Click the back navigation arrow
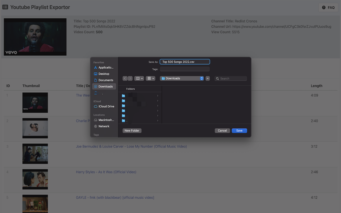The height and width of the screenshot is (213, 341). [x=125, y=78]
